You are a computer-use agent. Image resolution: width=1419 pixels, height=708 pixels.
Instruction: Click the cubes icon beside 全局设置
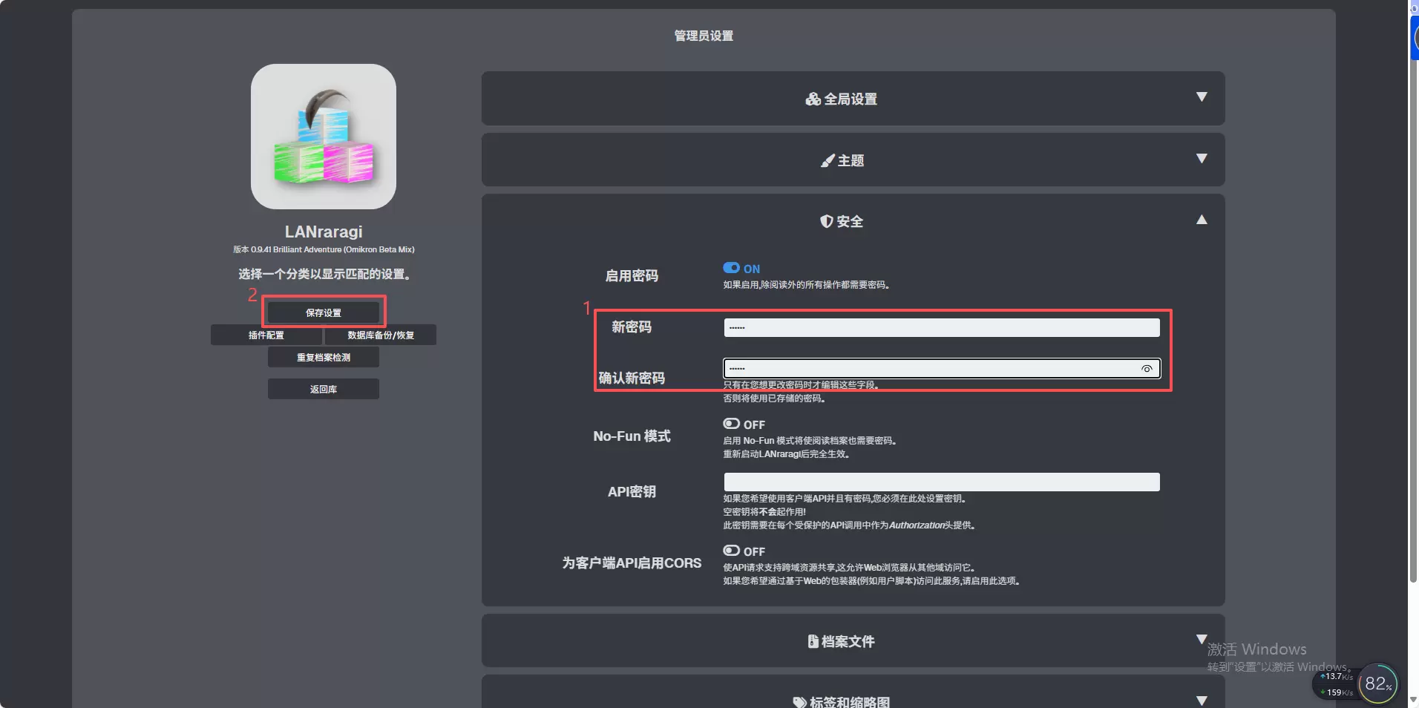click(813, 99)
